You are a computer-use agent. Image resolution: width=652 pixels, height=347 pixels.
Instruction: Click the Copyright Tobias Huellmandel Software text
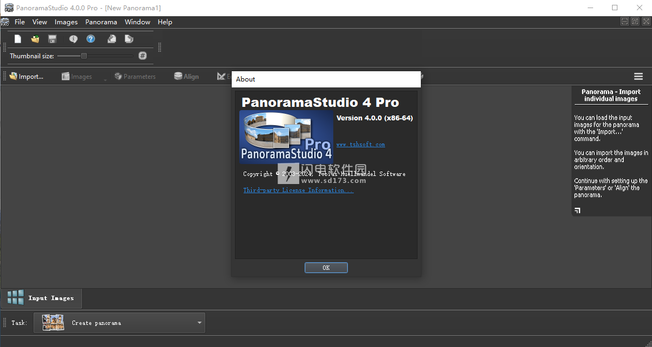coord(324,174)
